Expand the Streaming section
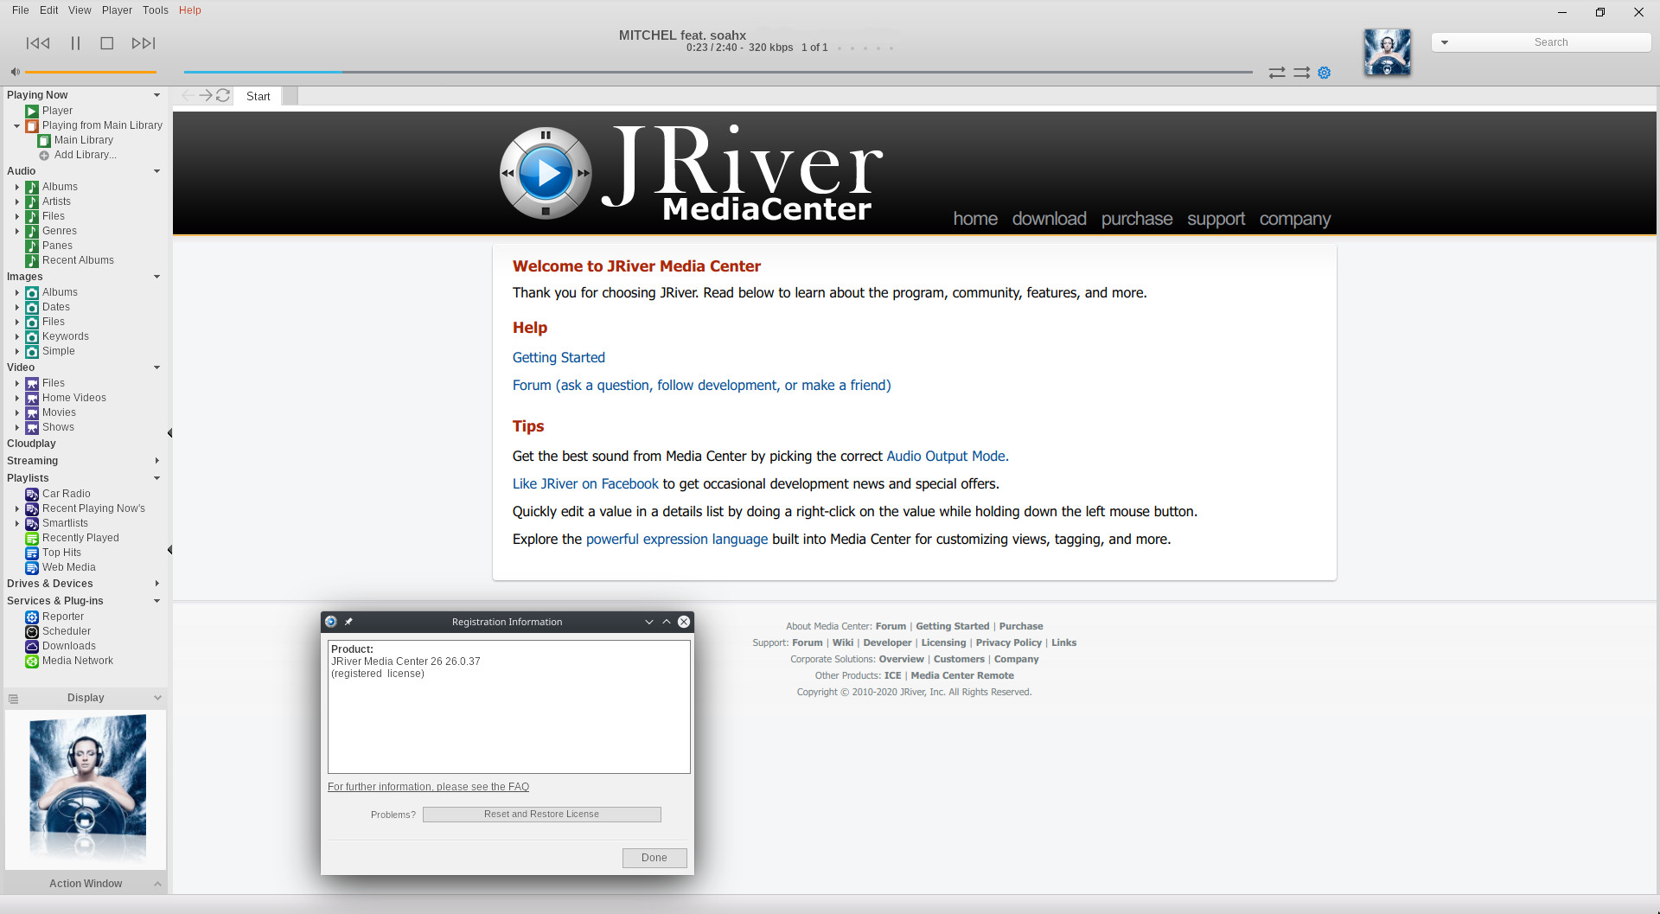Image resolution: width=1660 pixels, height=914 pixels. click(156, 461)
